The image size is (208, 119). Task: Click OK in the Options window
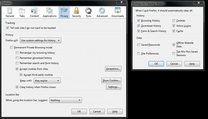79,112
